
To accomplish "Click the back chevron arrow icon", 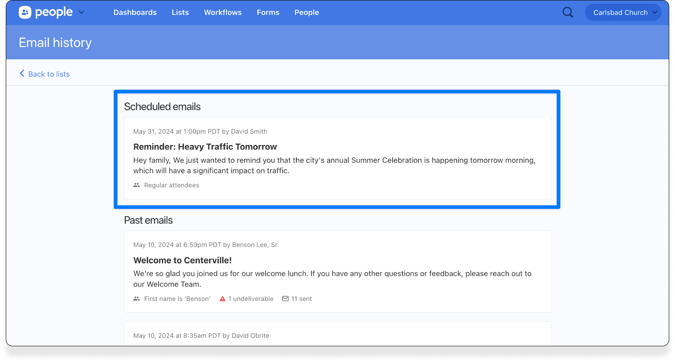I will click(22, 73).
